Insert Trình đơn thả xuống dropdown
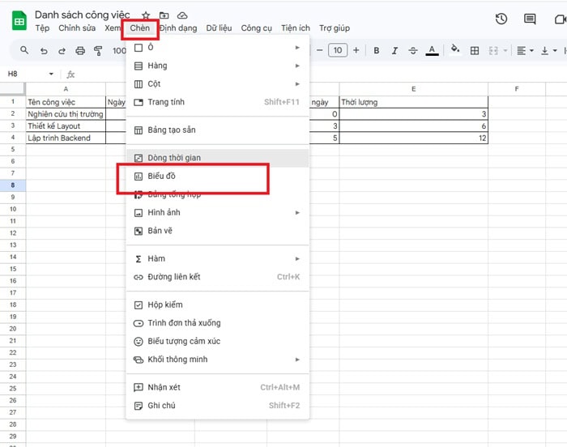Image resolution: width=567 pixels, height=447 pixels. (x=183, y=323)
